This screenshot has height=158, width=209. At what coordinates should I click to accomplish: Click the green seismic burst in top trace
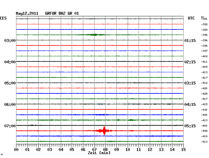click(x=95, y=35)
